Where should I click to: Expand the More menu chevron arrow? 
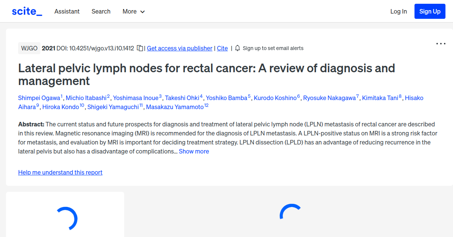tap(143, 12)
